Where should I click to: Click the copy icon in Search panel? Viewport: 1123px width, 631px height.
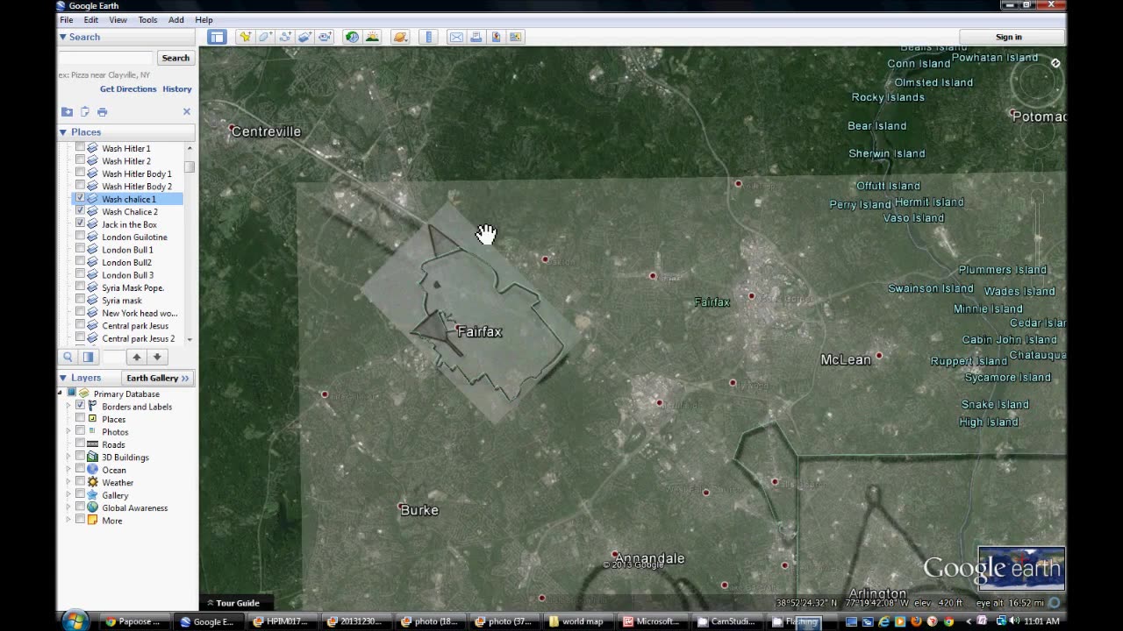(85, 111)
